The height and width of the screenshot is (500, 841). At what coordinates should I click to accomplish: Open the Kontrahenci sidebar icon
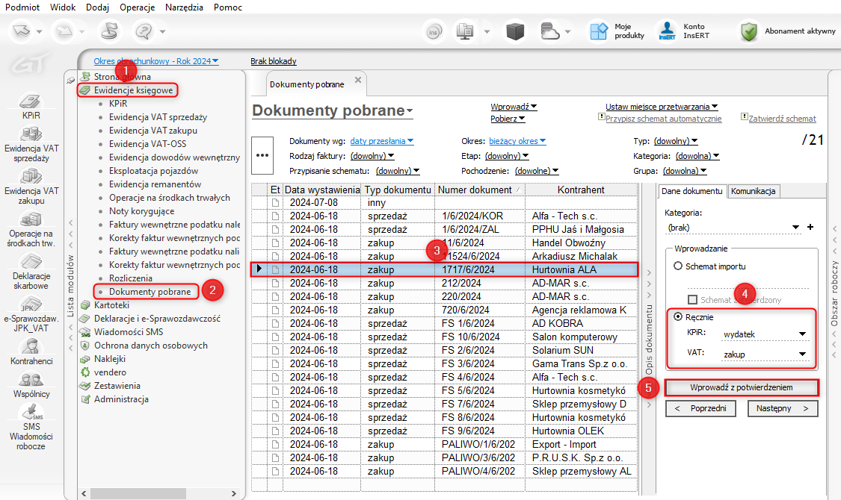tap(30, 346)
